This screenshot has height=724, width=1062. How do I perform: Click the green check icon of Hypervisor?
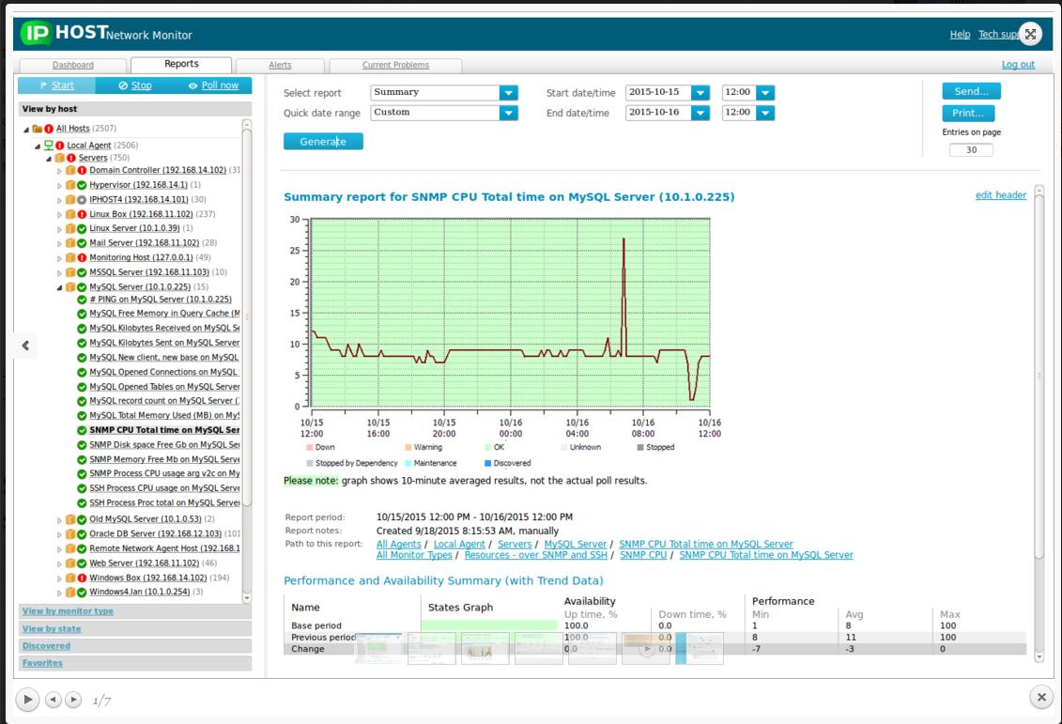click(x=82, y=185)
